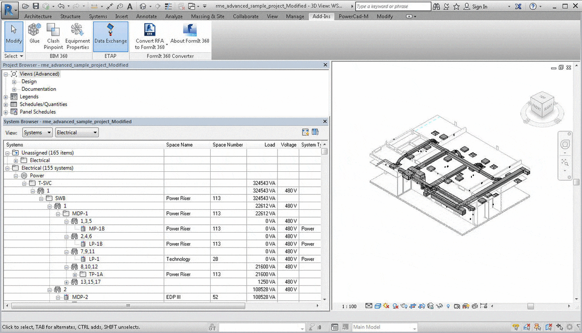This screenshot has width=582, height=333.
Task: Open Convert RFA to FormIt 360 dropdown
Action: 167,44
